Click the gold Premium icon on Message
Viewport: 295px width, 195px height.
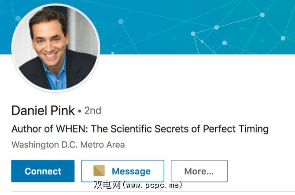point(99,171)
